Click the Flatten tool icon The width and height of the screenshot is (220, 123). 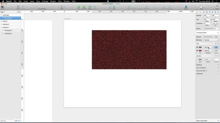pyautogui.click(x=95, y=7)
